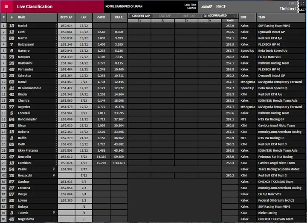Open the hamburger menu

(6, 6)
